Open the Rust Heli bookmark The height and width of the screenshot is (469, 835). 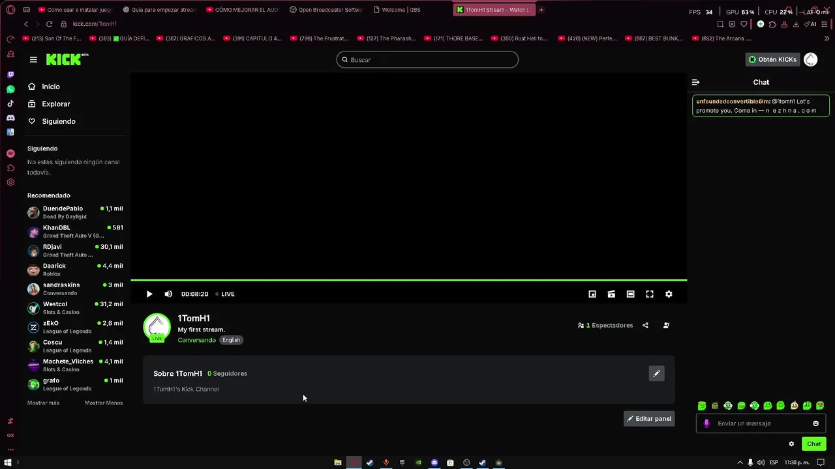click(520, 38)
